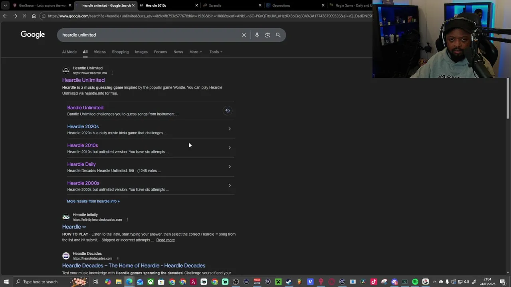Open the FL Studio icon in the taskbar
Image resolution: width=511 pixels, height=287 pixels.
click(299, 282)
